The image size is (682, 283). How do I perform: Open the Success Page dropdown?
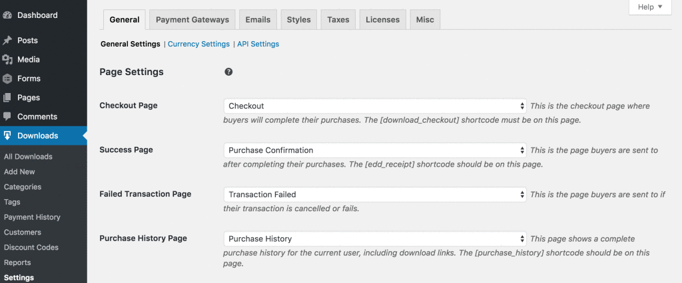[375, 150]
